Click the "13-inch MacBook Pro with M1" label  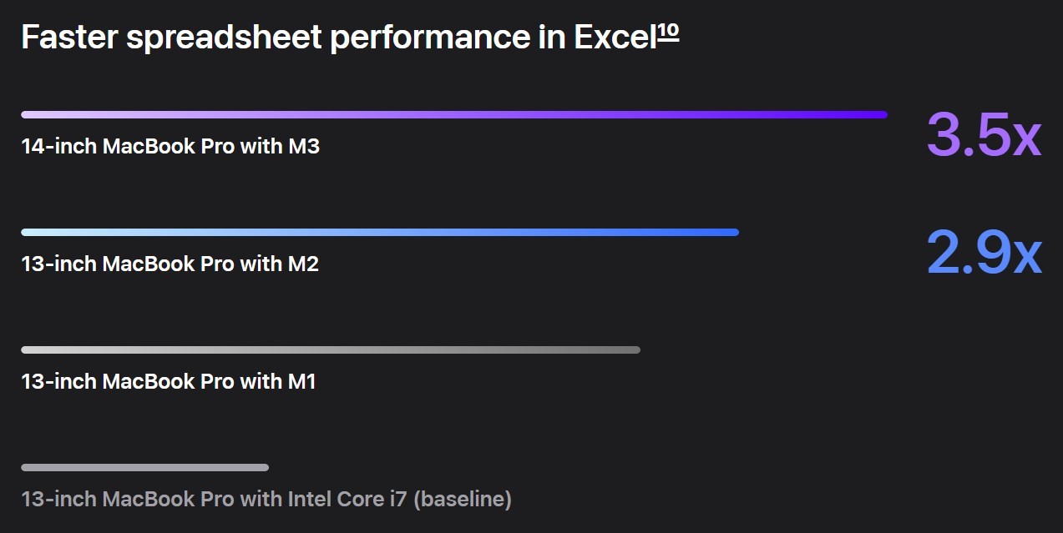click(x=169, y=382)
